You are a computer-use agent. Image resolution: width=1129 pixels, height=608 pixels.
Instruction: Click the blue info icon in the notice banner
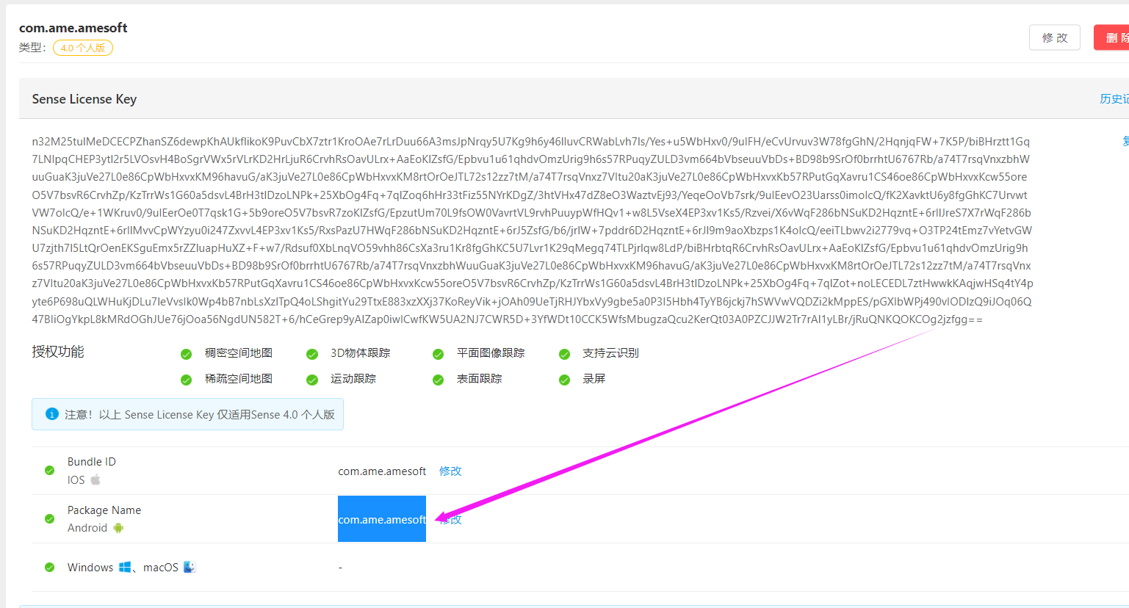[x=51, y=413]
